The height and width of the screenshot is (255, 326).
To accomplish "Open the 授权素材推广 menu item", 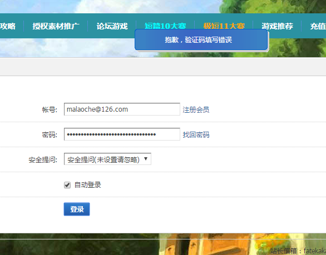I will pos(56,26).
